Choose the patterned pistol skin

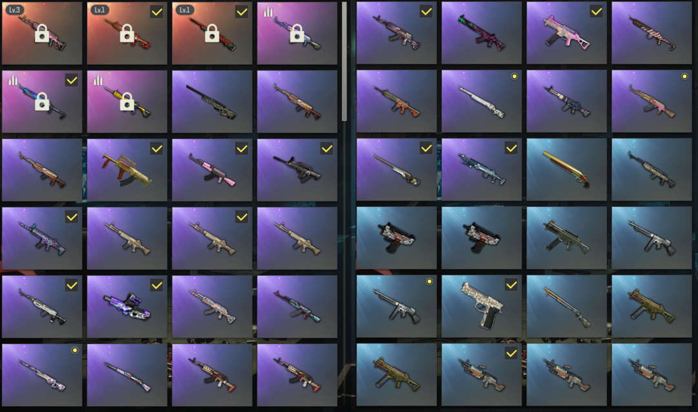click(x=481, y=307)
